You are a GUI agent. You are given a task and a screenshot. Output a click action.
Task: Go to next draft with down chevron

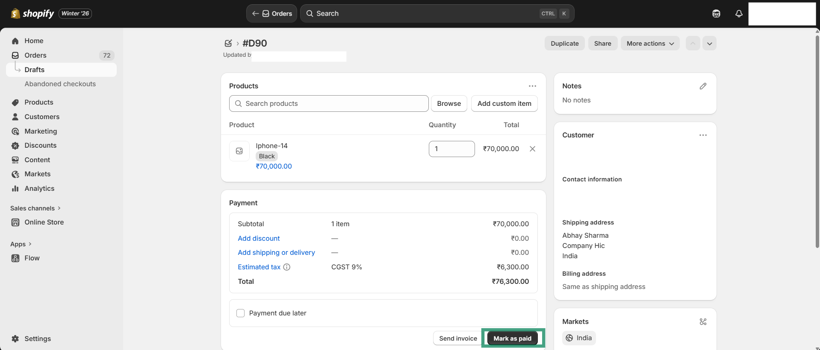click(709, 44)
